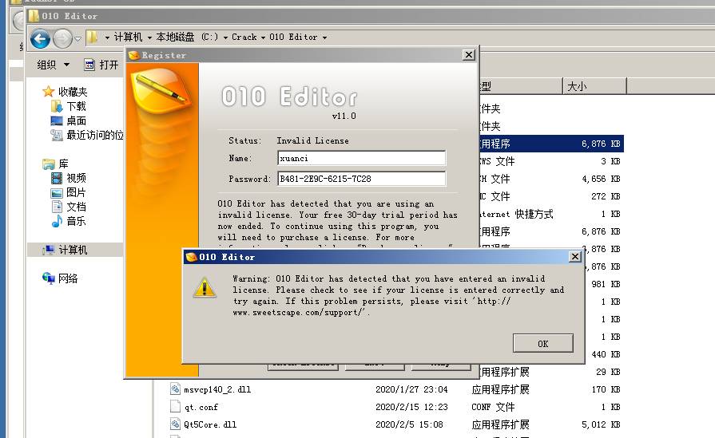
Task: Click the 打开 toolbar button
Action: click(109, 65)
